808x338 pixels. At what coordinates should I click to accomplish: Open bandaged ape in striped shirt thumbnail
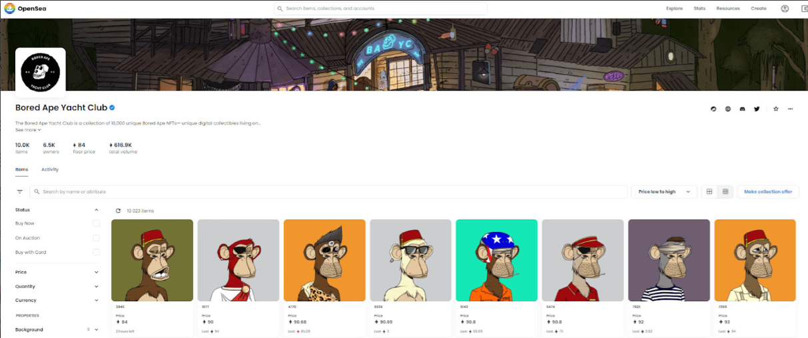point(669,260)
